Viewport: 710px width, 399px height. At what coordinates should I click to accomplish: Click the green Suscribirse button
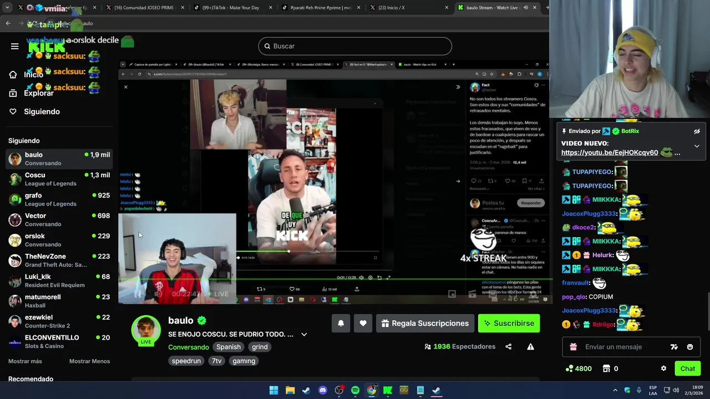(x=509, y=323)
